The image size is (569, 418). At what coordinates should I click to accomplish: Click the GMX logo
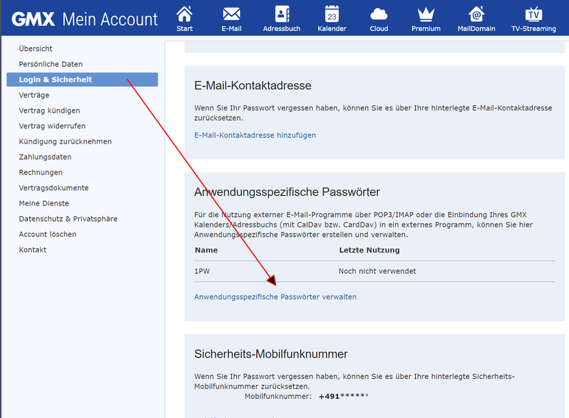coord(33,19)
